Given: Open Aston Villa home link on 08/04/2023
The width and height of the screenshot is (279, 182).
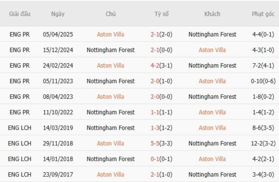Looking at the screenshot, I should pos(110,97).
